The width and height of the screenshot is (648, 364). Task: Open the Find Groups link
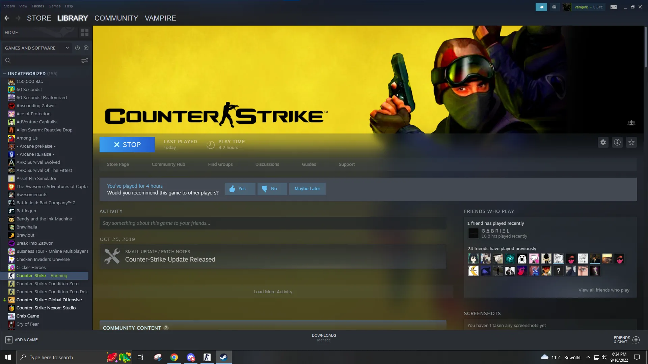coord(220,164)
